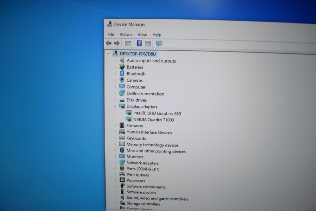Select Mice and other pointing devices label
The height and width of the screenshot is (211, 316).
[x=156, y=151]
